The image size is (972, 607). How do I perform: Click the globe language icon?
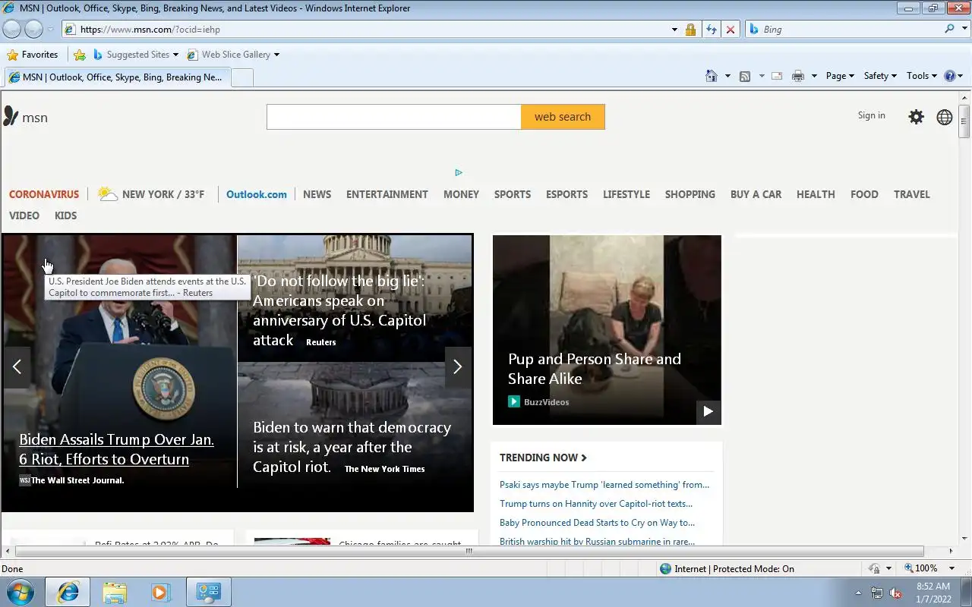945,117
